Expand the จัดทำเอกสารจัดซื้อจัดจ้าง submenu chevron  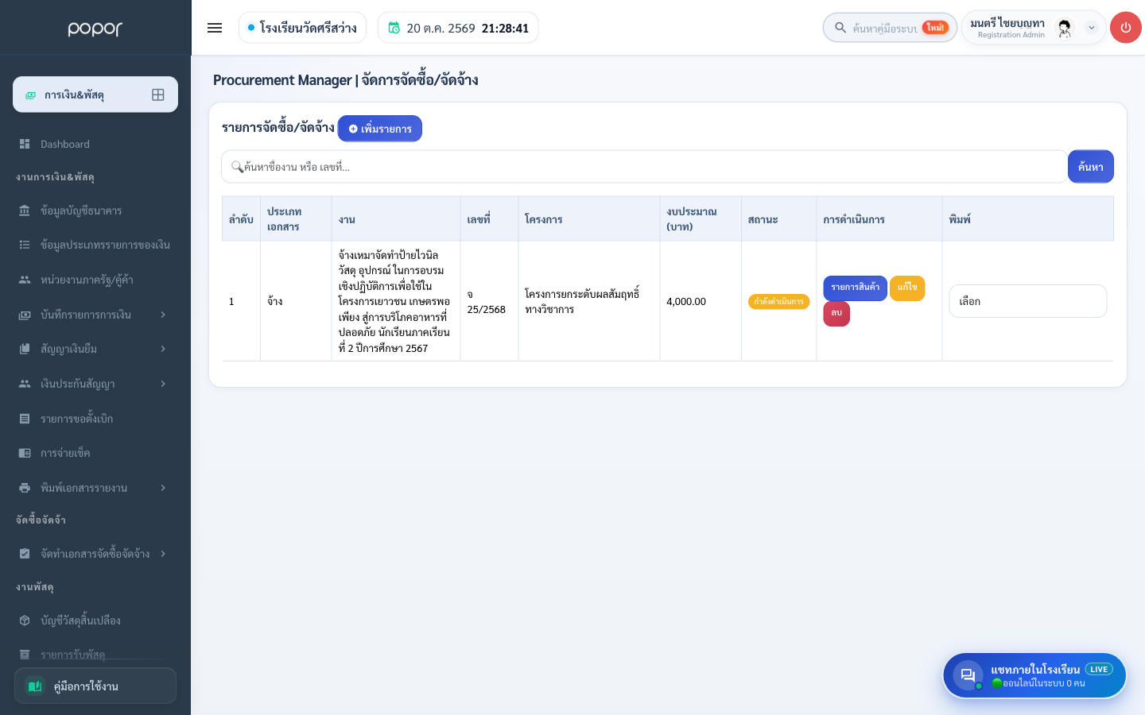163,554
